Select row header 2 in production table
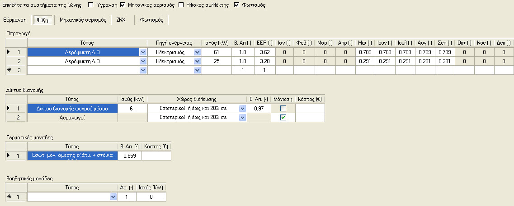The width and height of the screenshot is (514, 206). [16, 61]
